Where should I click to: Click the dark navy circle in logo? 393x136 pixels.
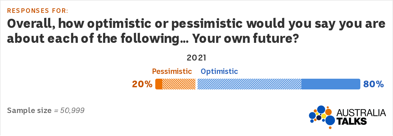319,118
